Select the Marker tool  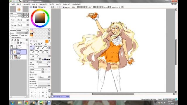32,51
